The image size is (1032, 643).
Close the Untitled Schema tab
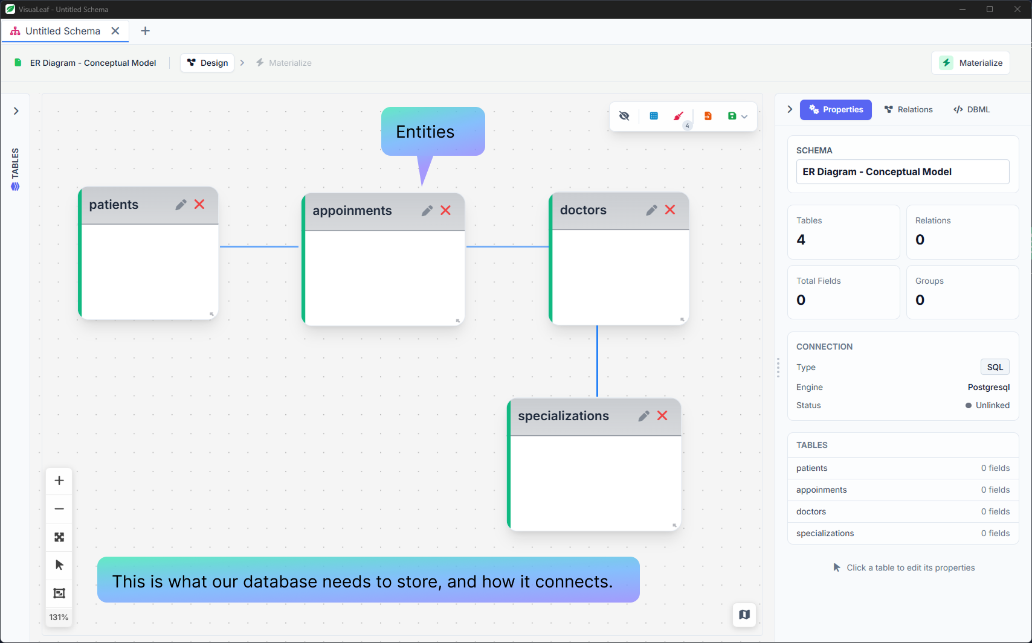[x=115, y=31]
